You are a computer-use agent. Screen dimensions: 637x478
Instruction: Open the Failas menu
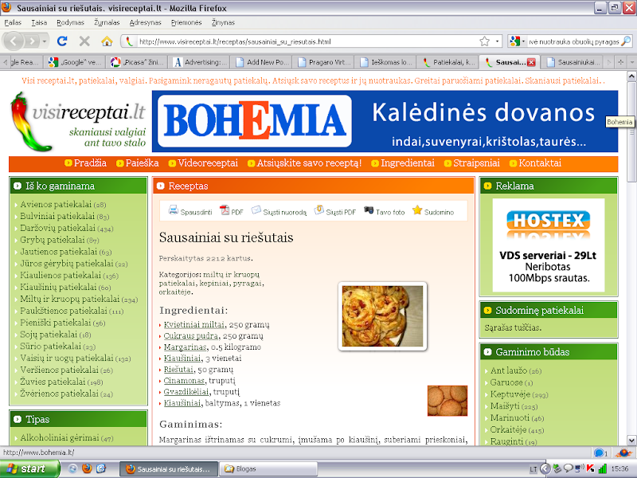pos(13,22)
